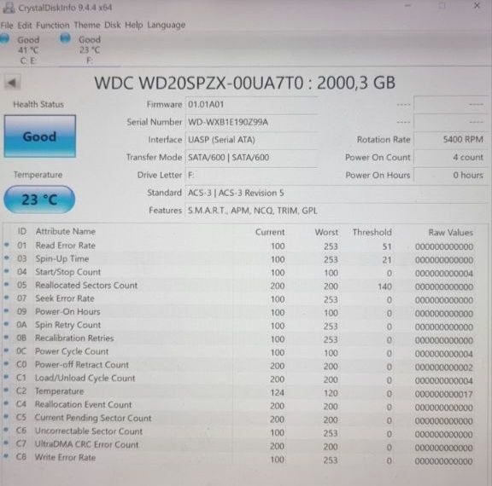Image resolution: width=492 pixels, height=486 pixels.
Task: Click the status dot for Power Cycle Count
Action: (x=6, y=350)
